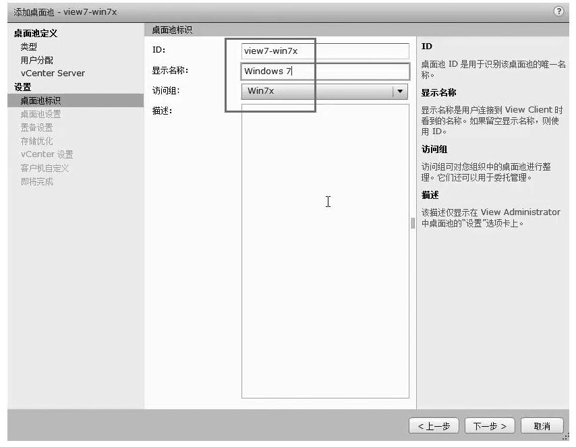The image size is (576, 447).
Task: Click the 桌面池定义 section heading
Action: [x=36, y=34]
